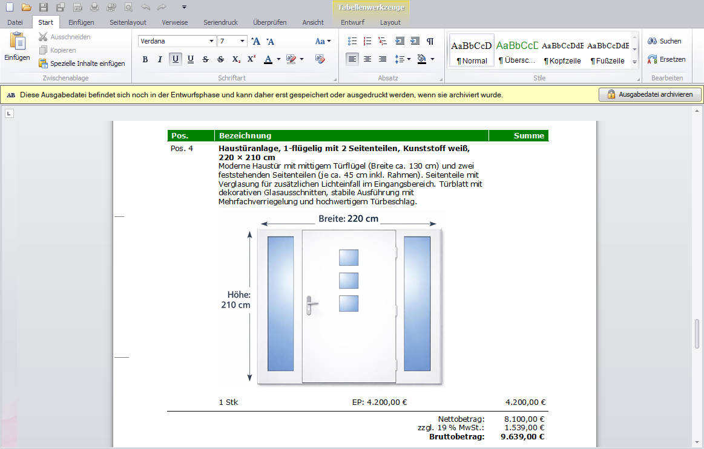Click the increase font size icon
The width and height of the screenshot is (704, 449).
point(255,41)
